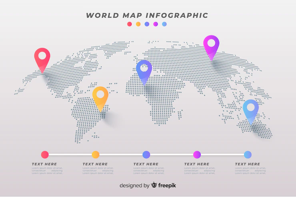Select "TEXT HERE" heading under orange timeline dot
The height and width of the screenshot is (197, 296).
95,164
